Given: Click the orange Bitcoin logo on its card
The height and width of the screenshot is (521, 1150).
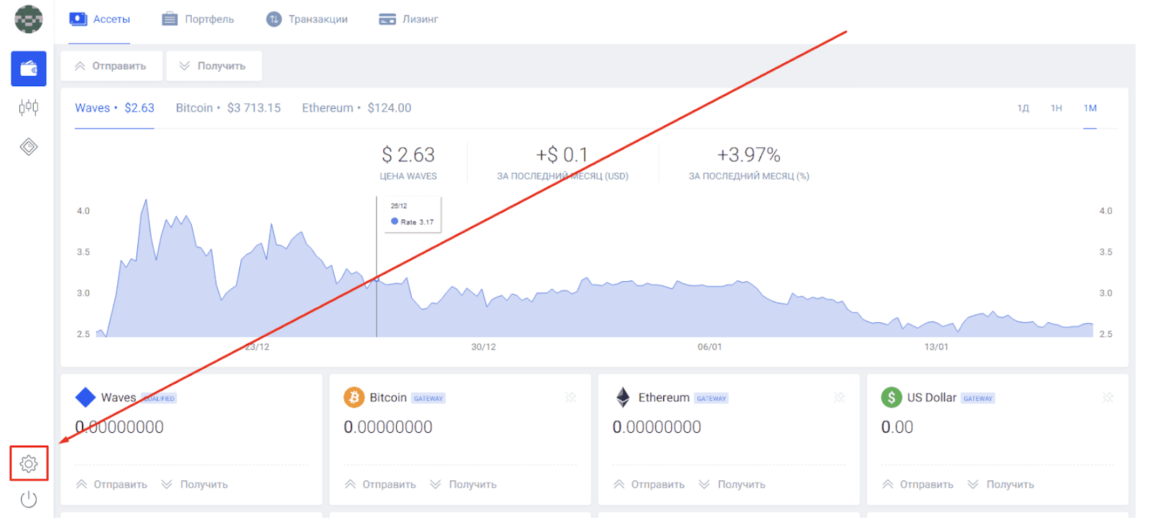Looking at the screenshot, I should pyautogui.click(x=354, y=397).
